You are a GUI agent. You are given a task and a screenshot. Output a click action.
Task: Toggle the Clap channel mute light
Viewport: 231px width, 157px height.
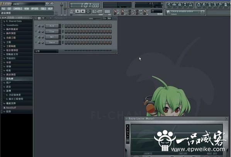[36, 32]
